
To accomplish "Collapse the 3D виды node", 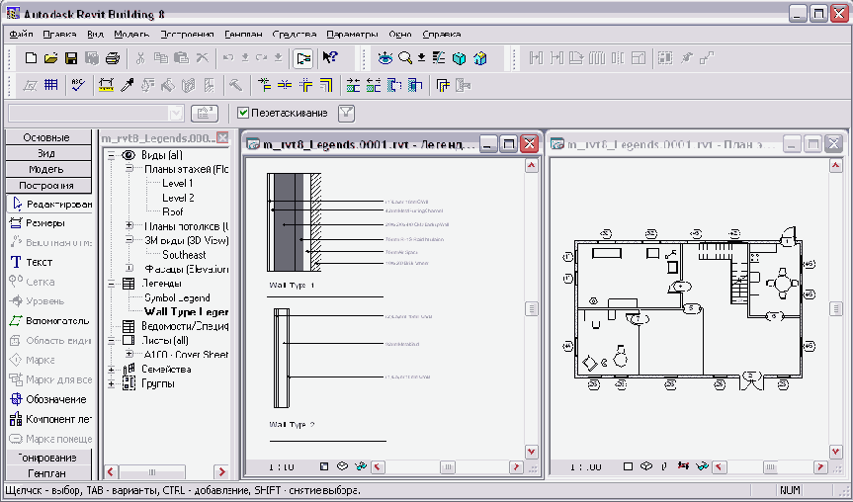I will coord(129,240).
